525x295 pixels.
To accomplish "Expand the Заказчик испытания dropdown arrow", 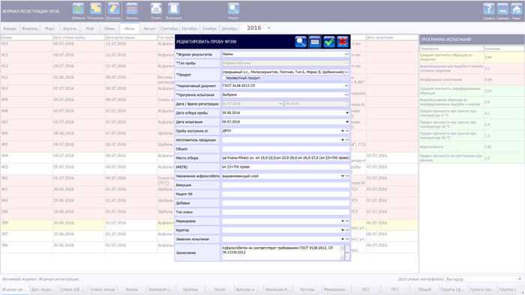I will point(343,239).
